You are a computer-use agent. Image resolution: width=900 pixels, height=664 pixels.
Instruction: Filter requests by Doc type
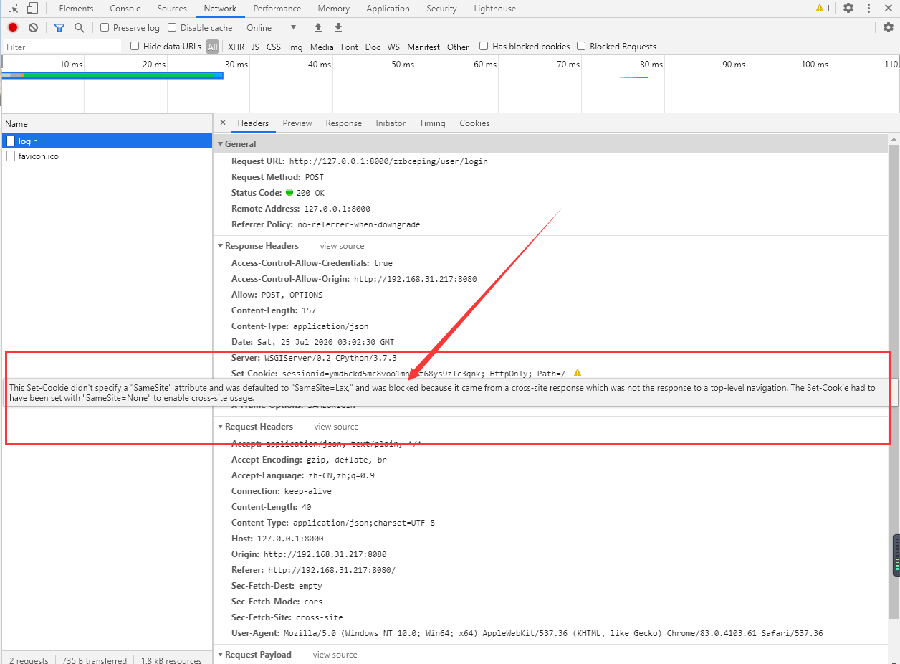click(x=373, y=47)
